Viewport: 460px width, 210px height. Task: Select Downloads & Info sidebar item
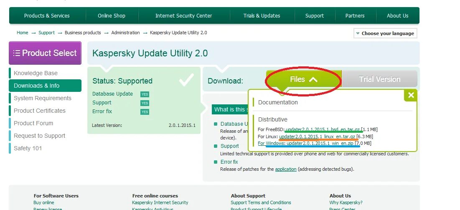click(x=45, y=86)
